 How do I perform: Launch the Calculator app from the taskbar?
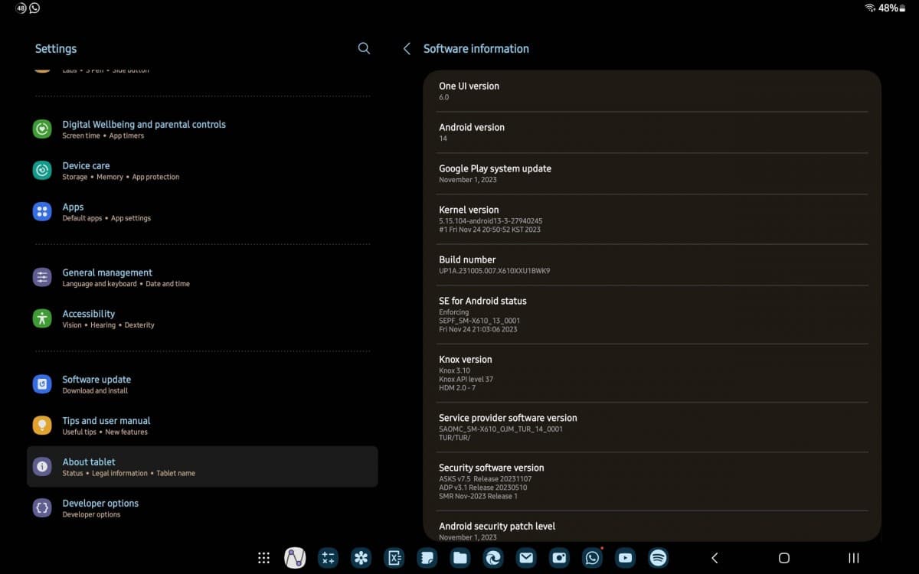click(328, 558)
